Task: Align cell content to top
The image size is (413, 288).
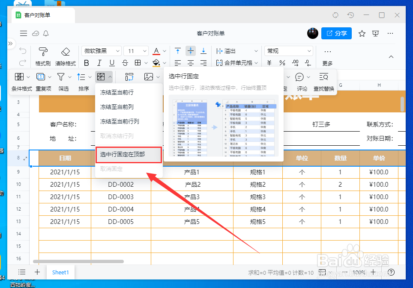Action: 178,51
